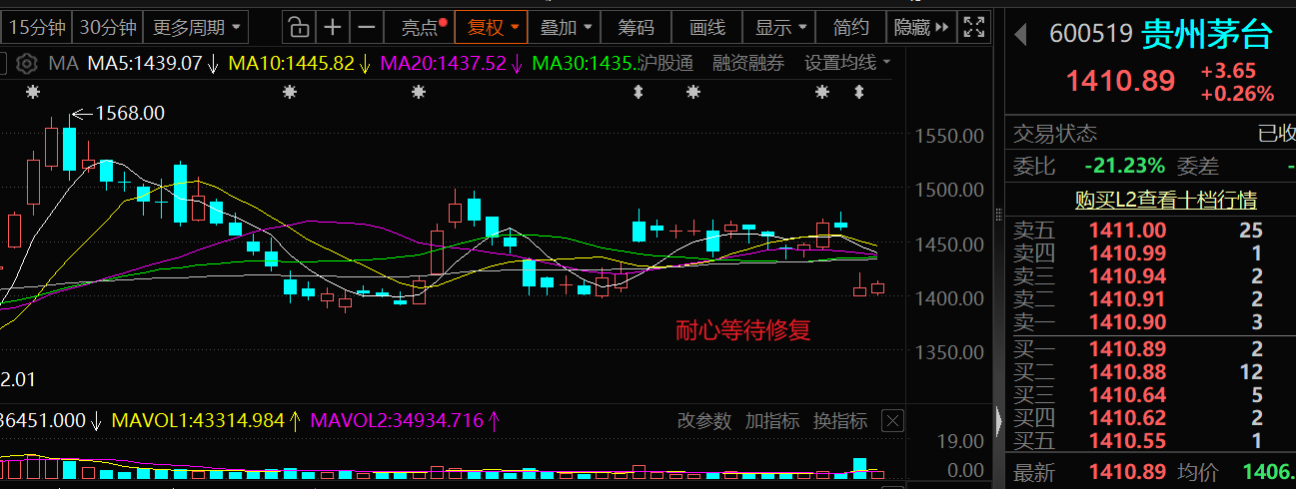Activate the 画线 drawing tools
The height and width of the screenshot is (489, 1296).
[707, 27]
